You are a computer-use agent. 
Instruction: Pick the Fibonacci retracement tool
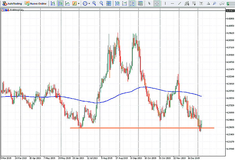click(x=195, y=3)
